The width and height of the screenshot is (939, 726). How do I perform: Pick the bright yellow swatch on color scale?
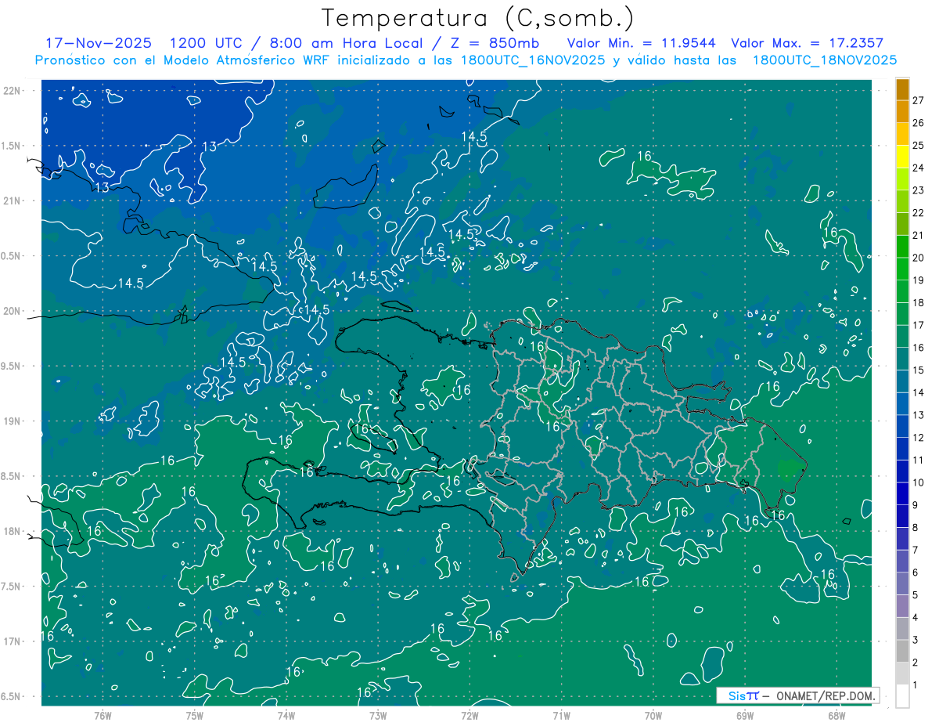point(903,157)
